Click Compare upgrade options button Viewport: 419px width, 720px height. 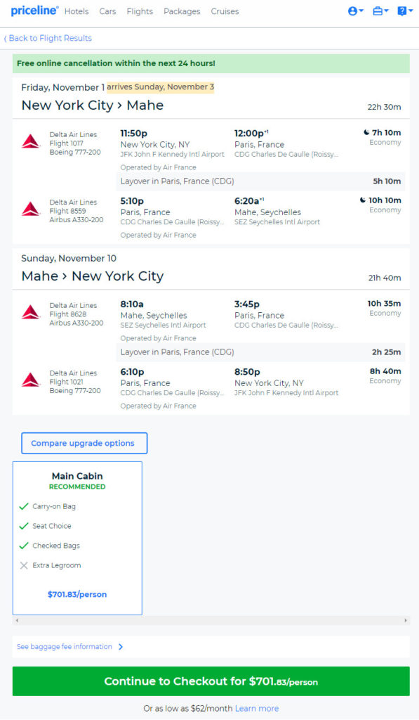click(x=84, y=443)
